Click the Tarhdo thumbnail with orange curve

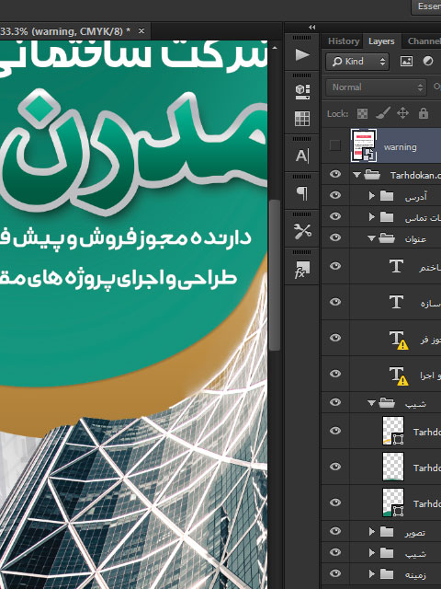coord(393,431)
